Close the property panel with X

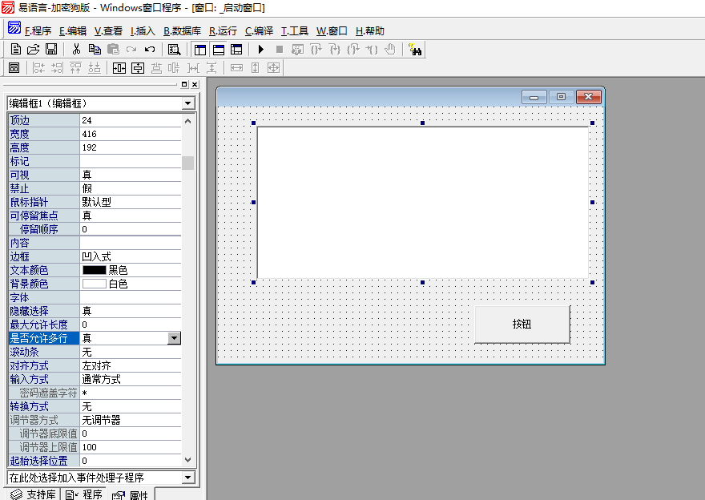195,84
